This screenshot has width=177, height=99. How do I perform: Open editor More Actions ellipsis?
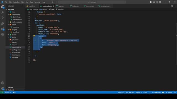175,6
